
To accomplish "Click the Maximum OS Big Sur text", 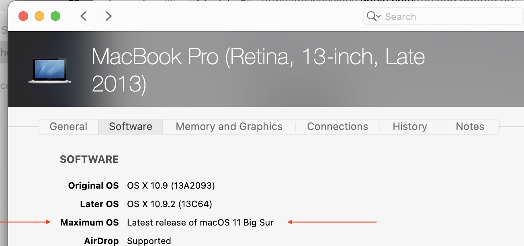I will (x=200, y=223).
